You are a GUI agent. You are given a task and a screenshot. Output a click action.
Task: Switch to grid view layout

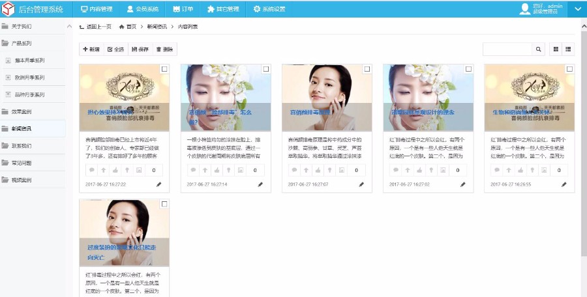pyautogui.click(x=556, y=49)
